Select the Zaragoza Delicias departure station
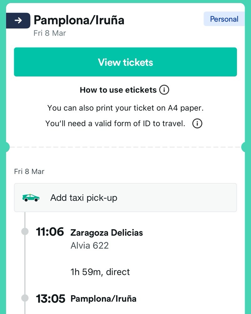 107,233
